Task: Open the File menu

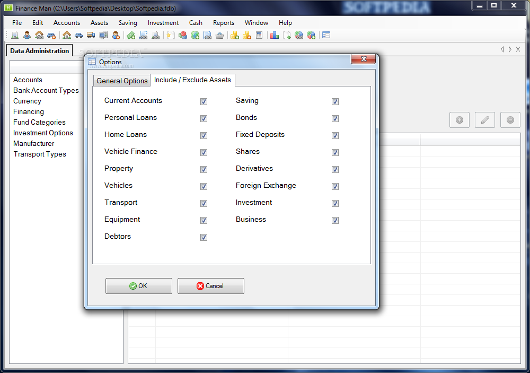Action: [x=17, y=23]
